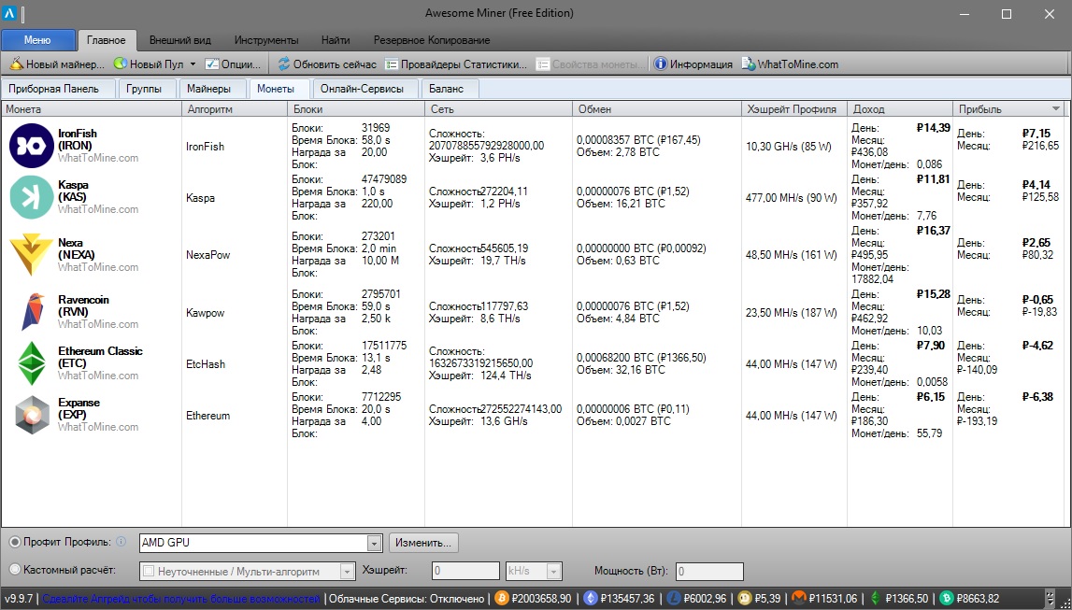Open Опции from the toolbar
The image size is (1072, 610).
pos(233,64)
